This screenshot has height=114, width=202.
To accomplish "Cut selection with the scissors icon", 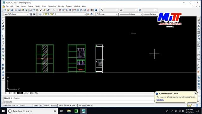I will [x=31, y=10].
